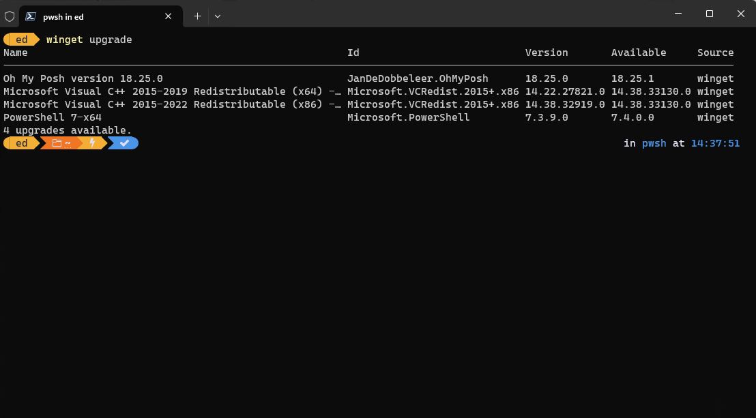Image resolution: width=756 pixels, height=418 pixels.
Task: Click the 2015-2022 Redistributable (x86) row name
Action: point(172,104)
